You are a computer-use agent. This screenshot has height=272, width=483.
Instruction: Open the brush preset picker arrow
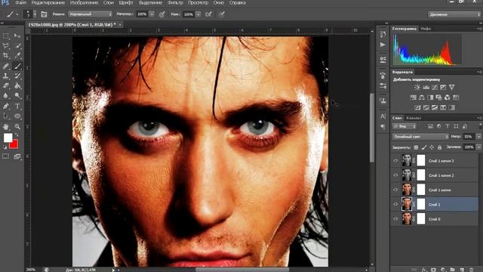pyautogui.click(x=35, y=14)
